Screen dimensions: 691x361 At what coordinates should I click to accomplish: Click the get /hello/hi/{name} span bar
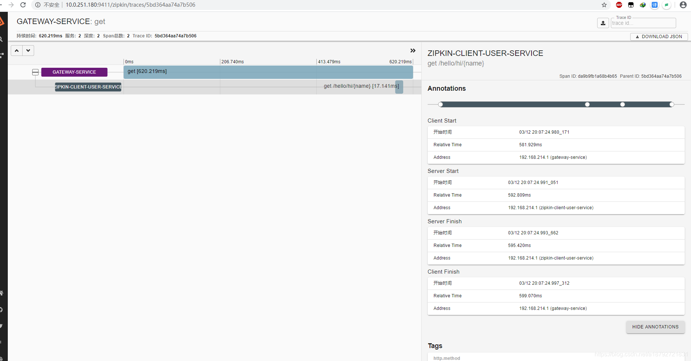(399, 87)
